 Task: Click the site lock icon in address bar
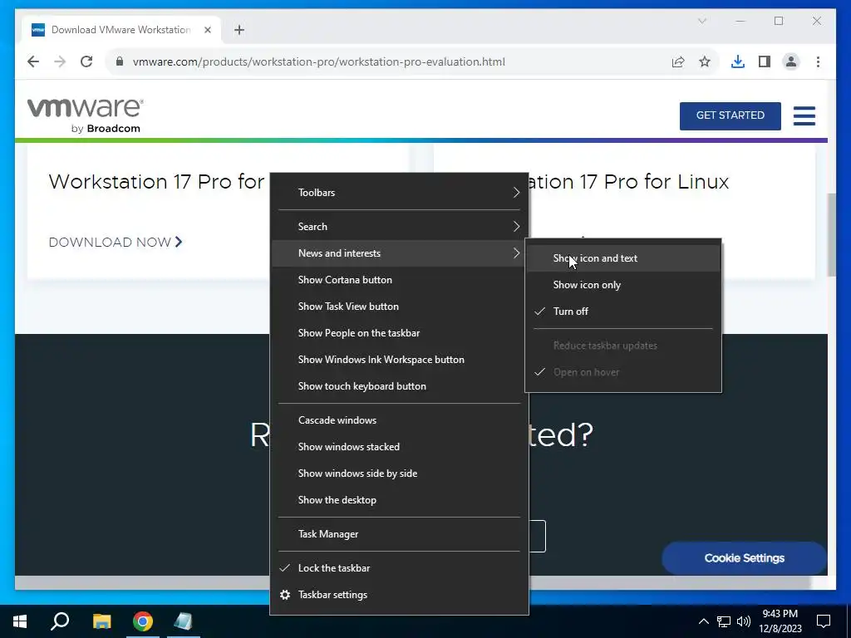pos(120,61)
